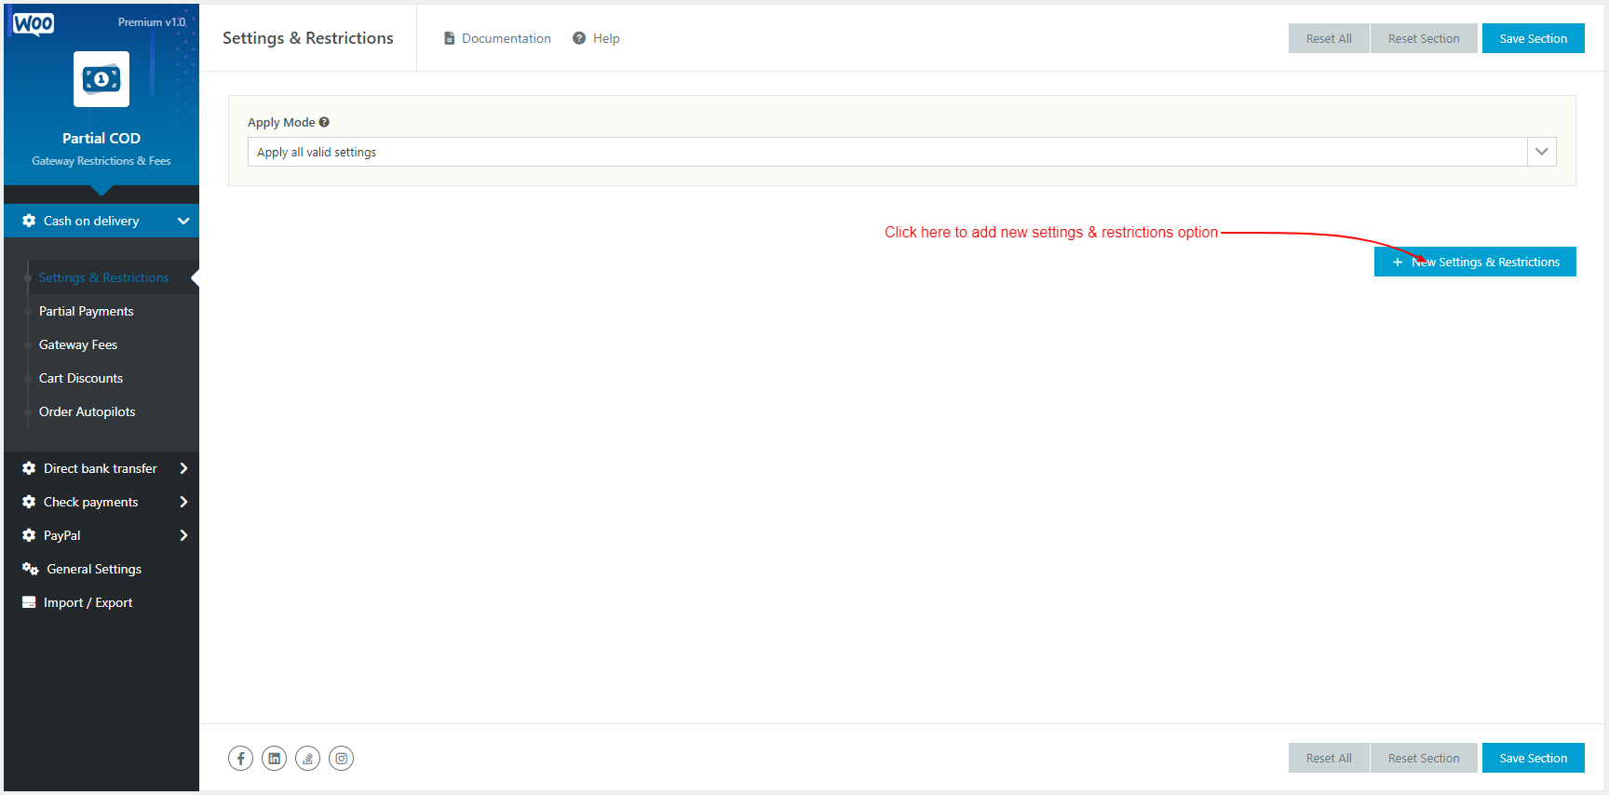Open the Help link with question icon
Viewport: 1609px width, 795px height.
(x=596, y=38)
